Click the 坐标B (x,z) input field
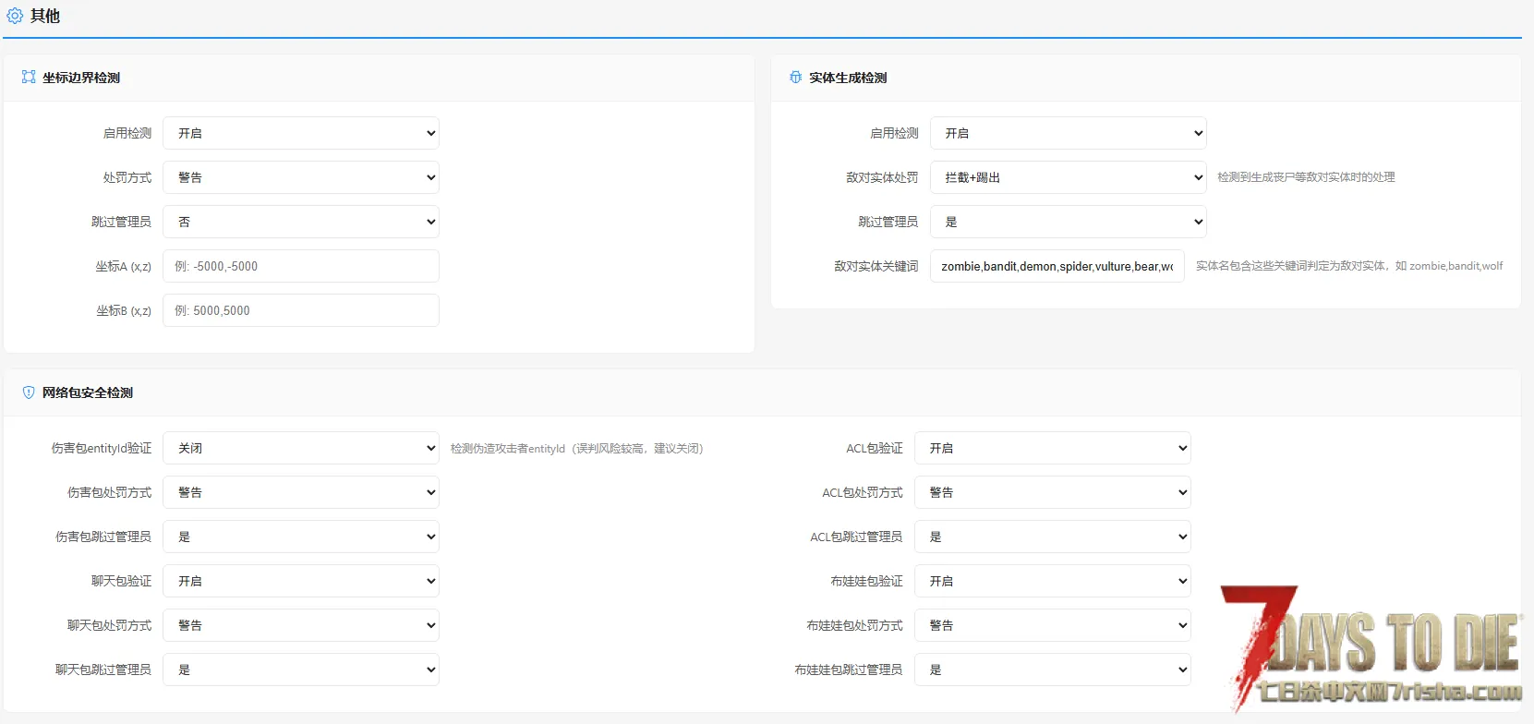This screenshot has height=724, width=1534. tap(300, 310)
